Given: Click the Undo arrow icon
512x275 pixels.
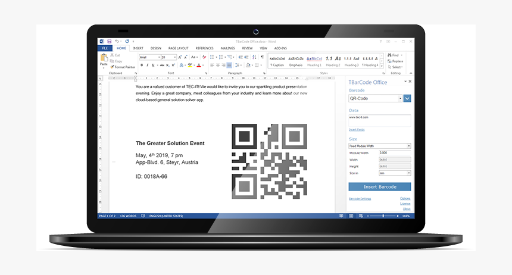Looking at the screenshot, I should click(117, 42).
